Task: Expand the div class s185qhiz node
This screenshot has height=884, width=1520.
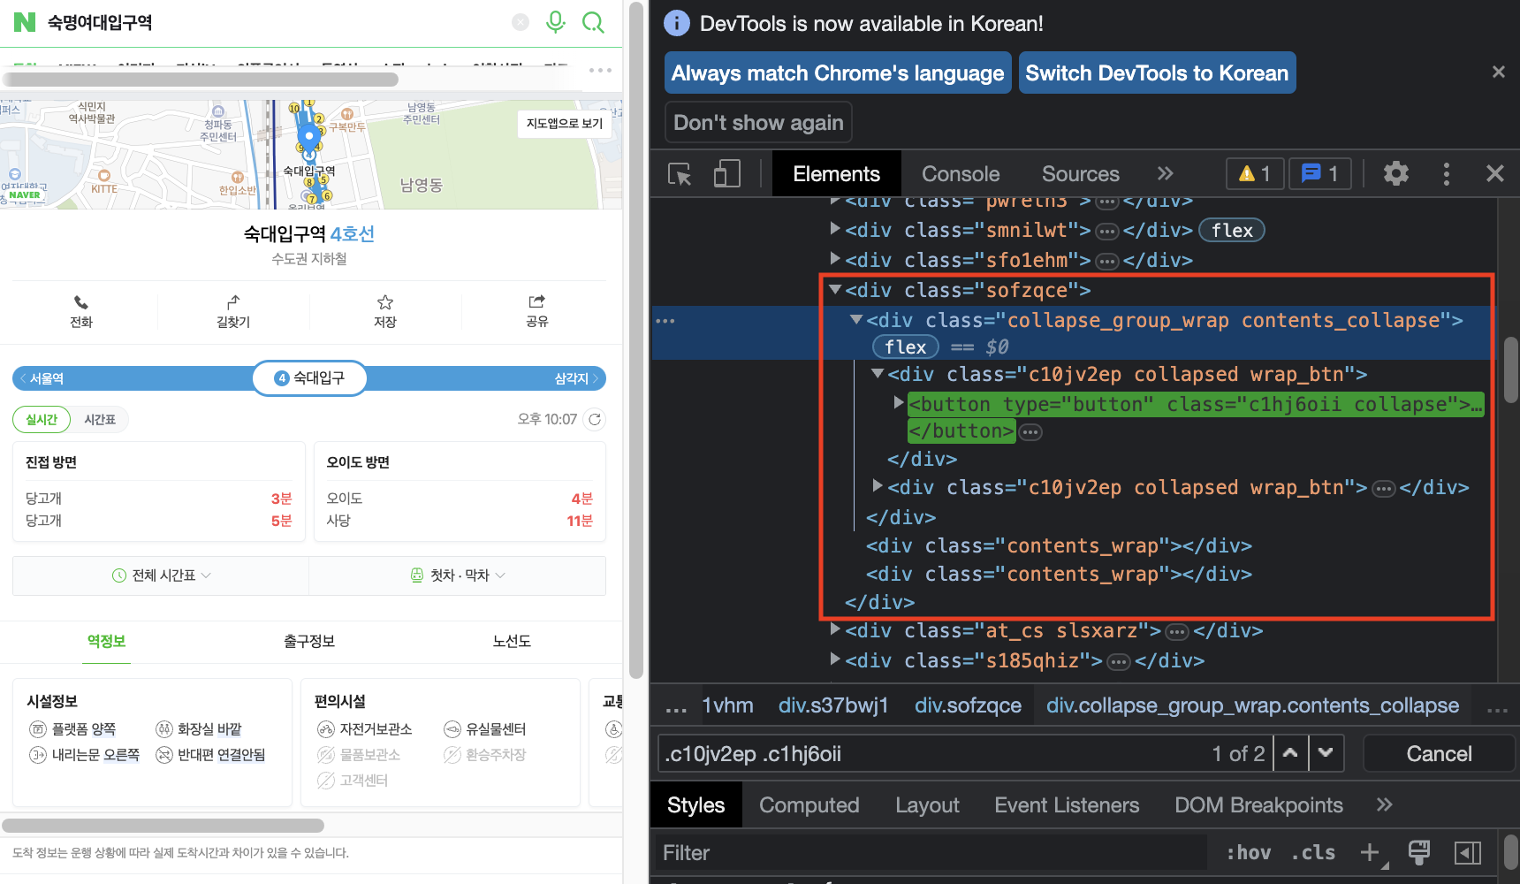Action: pyautogui.click(x=834, y=659)
